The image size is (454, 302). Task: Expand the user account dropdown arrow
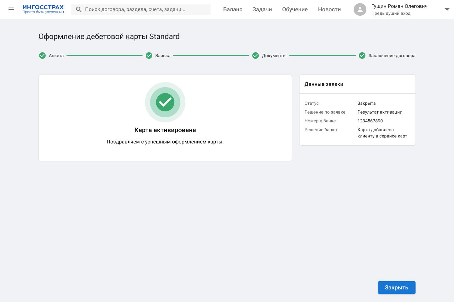[x=447, y=9]
